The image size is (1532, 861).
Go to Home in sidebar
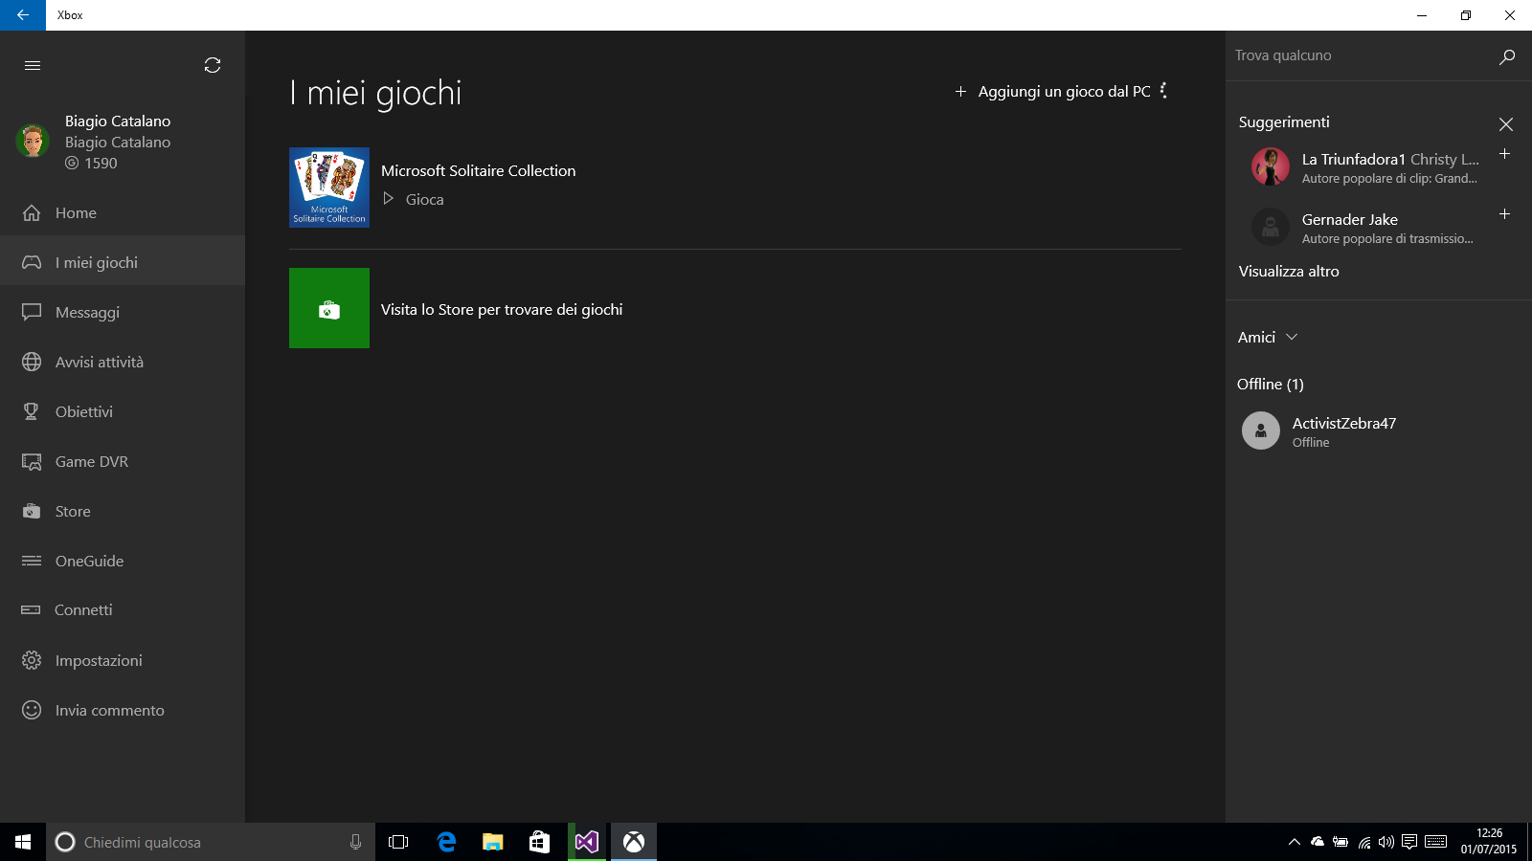123,212
